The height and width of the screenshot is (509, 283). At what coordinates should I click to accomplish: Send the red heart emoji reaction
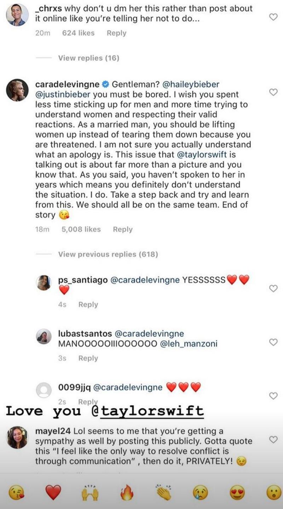[53, 493]
